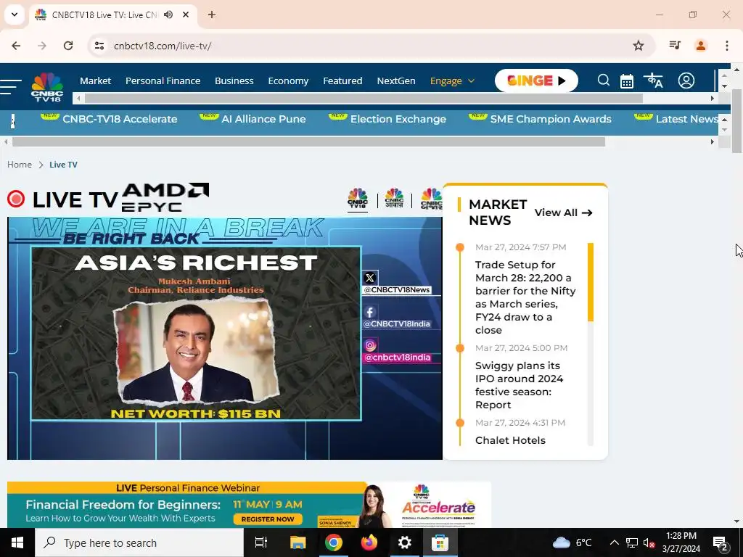Switch to CNBC Awaaz channel logo

pos(394,199)
